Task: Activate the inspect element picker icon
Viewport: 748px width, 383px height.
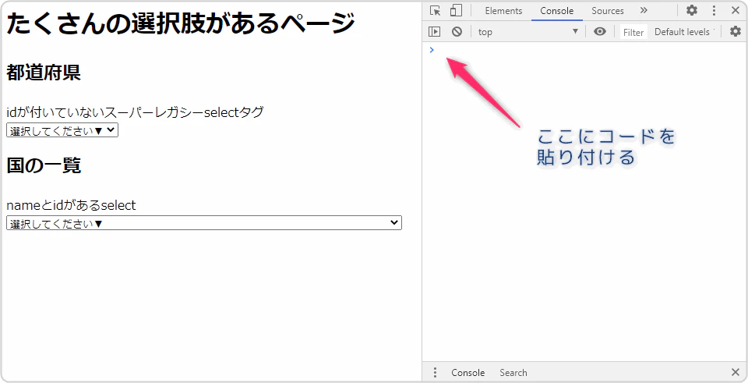Action: click(x=435, y=10)
